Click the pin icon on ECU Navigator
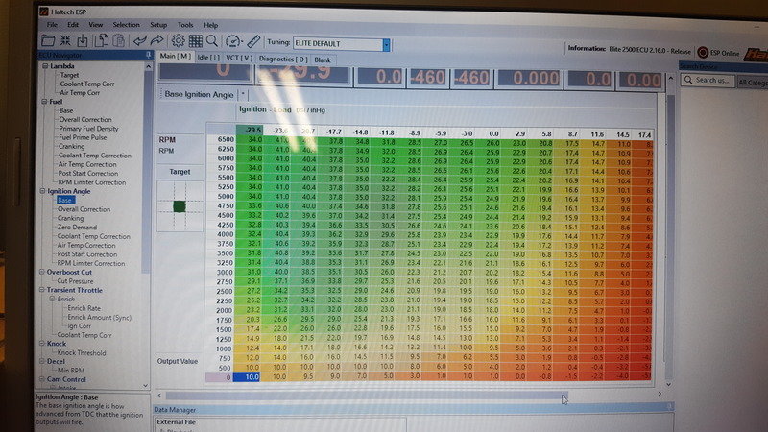The image size is (768, 432). 148,55
